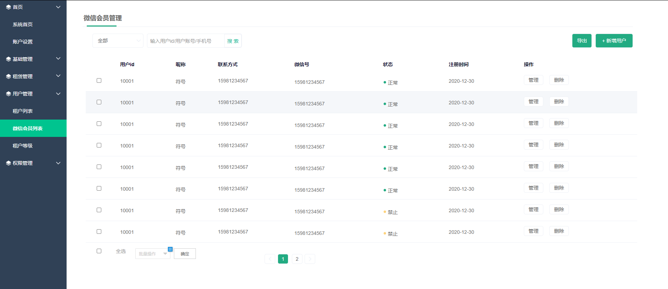This screenshot has width=668, height=289.
Task: Expand the 基础管理 chevron
Action: tap(58, 59)
